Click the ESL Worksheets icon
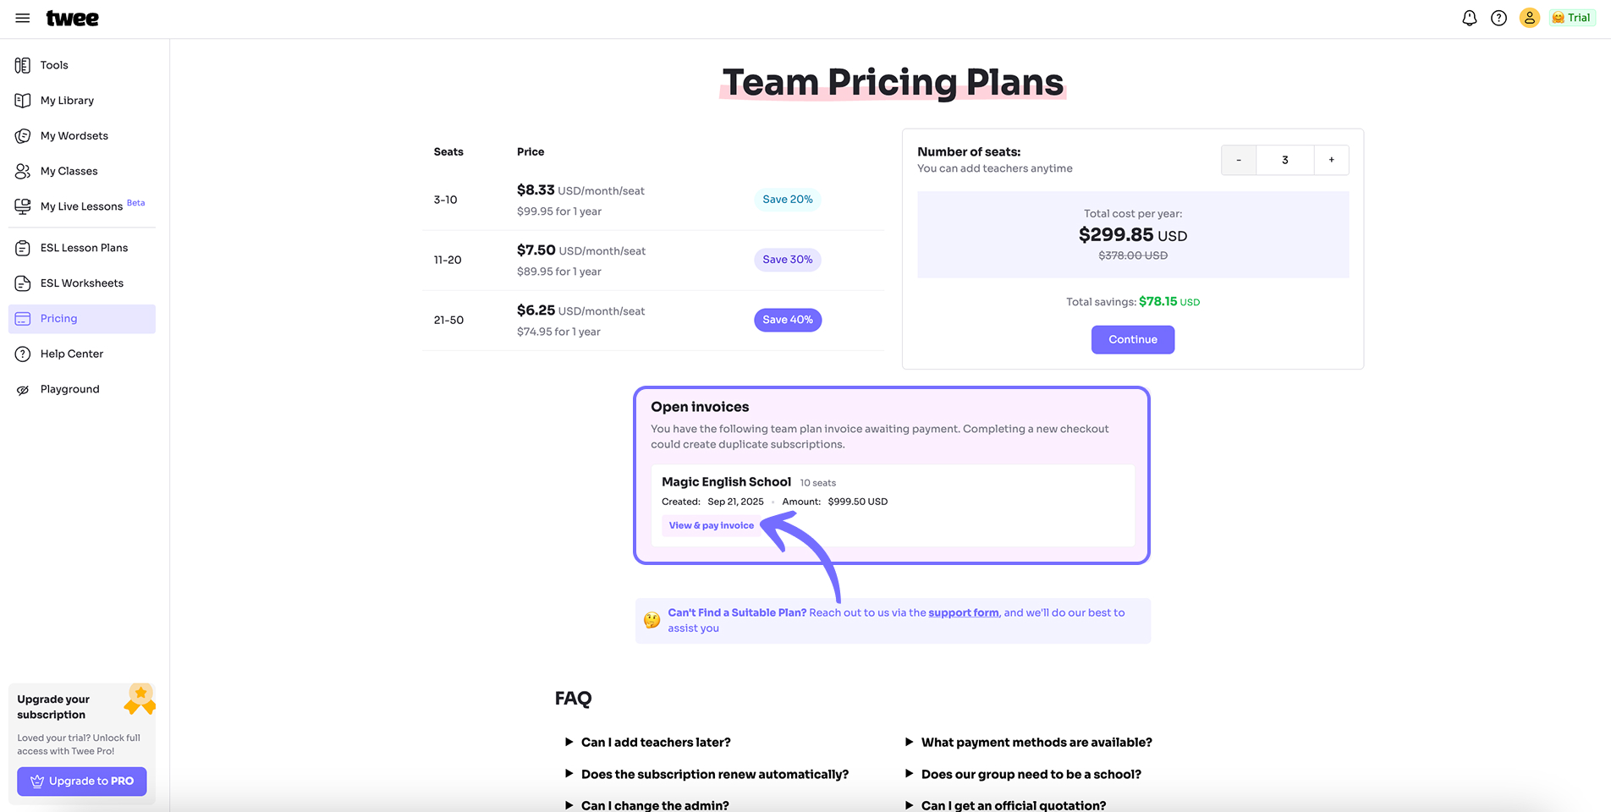The image size is (1611, 812). (x=23, y=283)
